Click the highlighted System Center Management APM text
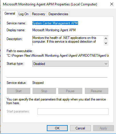Screen dimensions: 116x134 55,23
